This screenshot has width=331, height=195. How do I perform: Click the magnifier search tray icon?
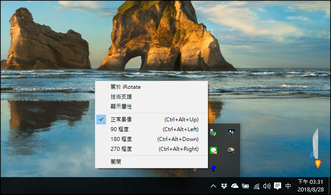click(x=231, y=150)
